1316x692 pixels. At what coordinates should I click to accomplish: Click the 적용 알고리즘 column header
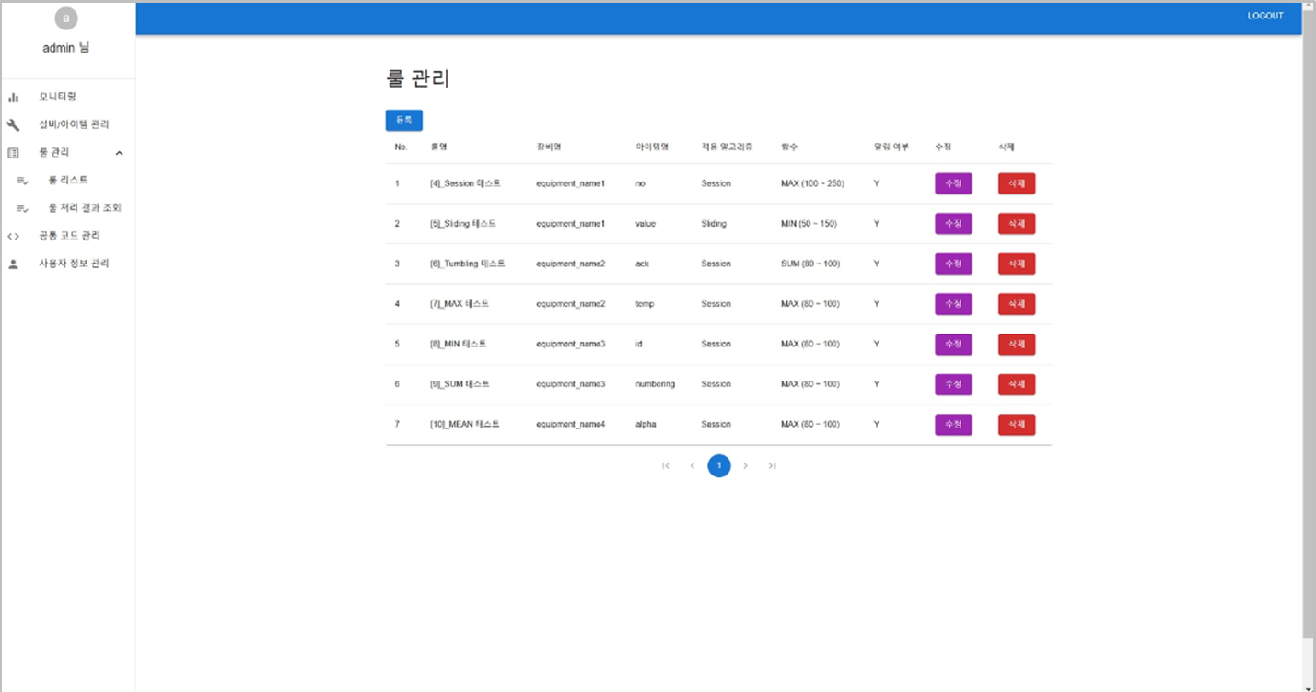pos(727,147)
